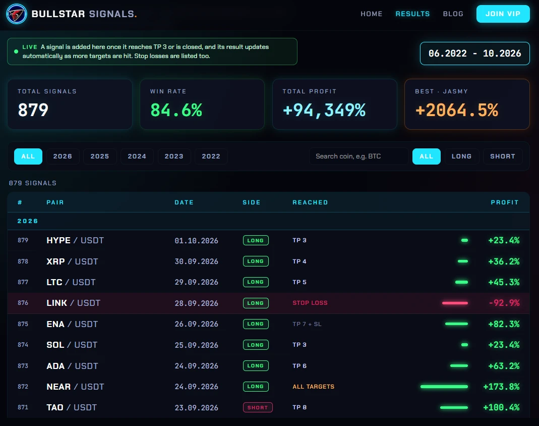Click the -92.9% loss value
539x426 pixels.
pos(504,303)
